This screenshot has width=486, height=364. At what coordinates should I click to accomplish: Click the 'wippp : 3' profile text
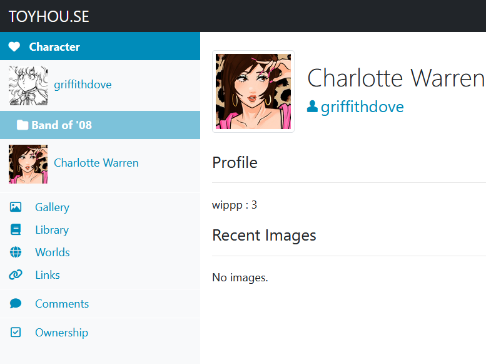(x=235, y=205)
